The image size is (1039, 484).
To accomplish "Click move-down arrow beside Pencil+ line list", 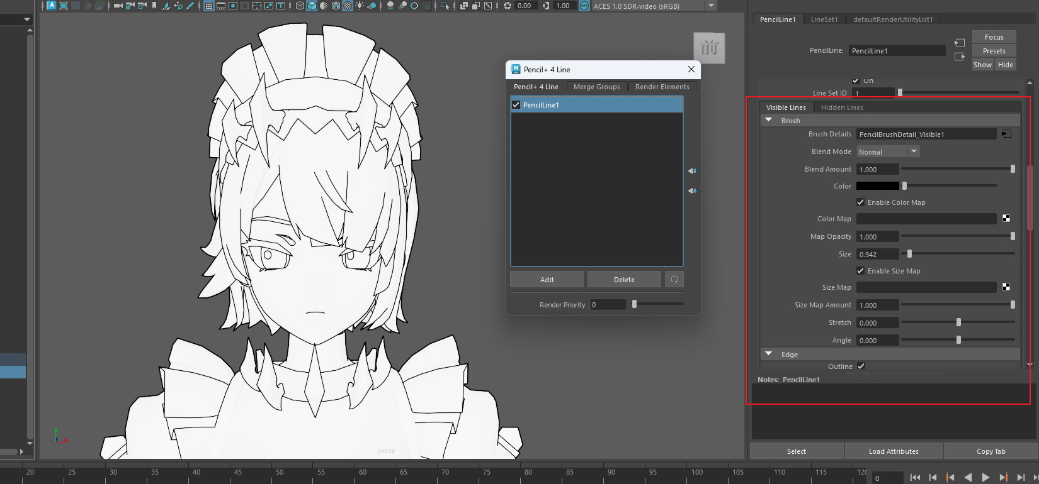I will pyautogui.click(x=692, y=190).
